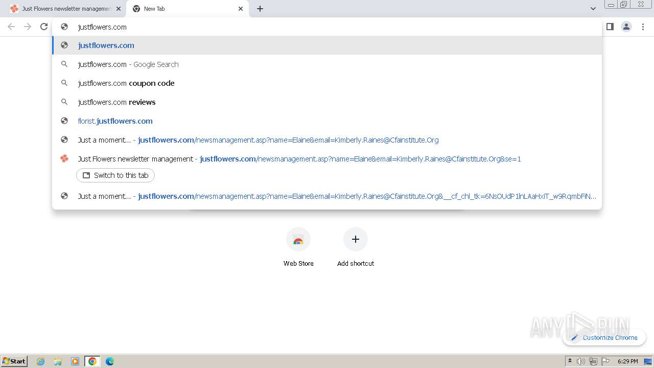The height and width of the screenshot is (368, 654).
Task: Select 'justflowers.com reviews' suggestion
Action: (x=327, y=102)
